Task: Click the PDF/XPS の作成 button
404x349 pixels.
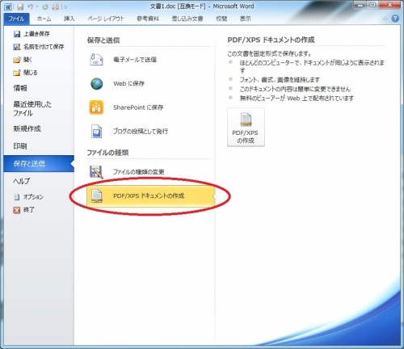Action: [246, 127]
